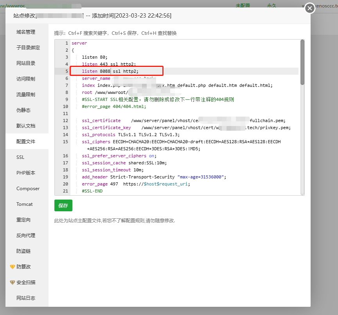Screen dimensions: 338x315
Task: Click the 永久 link in background page
Action: click(271, 5)
